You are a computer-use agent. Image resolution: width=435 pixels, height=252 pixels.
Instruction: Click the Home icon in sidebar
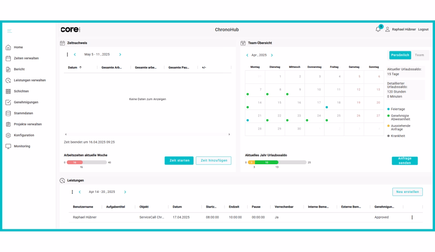(x=8, y=47)
